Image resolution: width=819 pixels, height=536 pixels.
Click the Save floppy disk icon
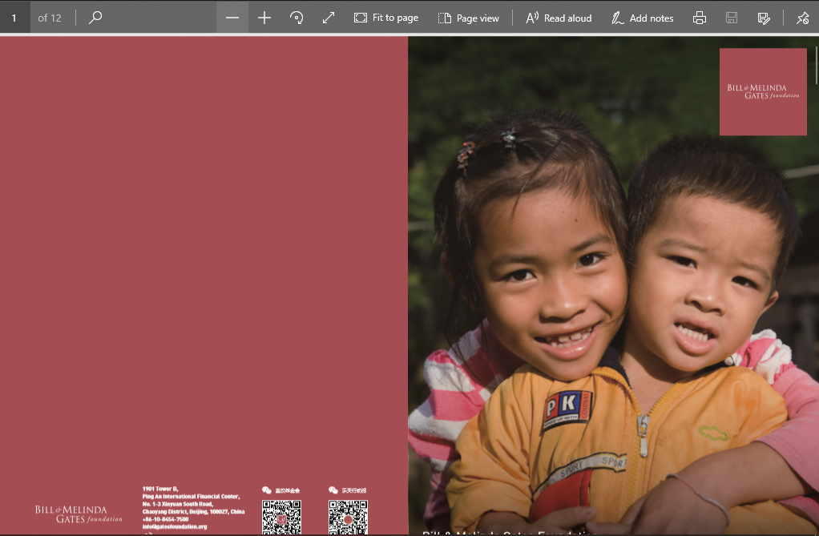coord(732,18)
